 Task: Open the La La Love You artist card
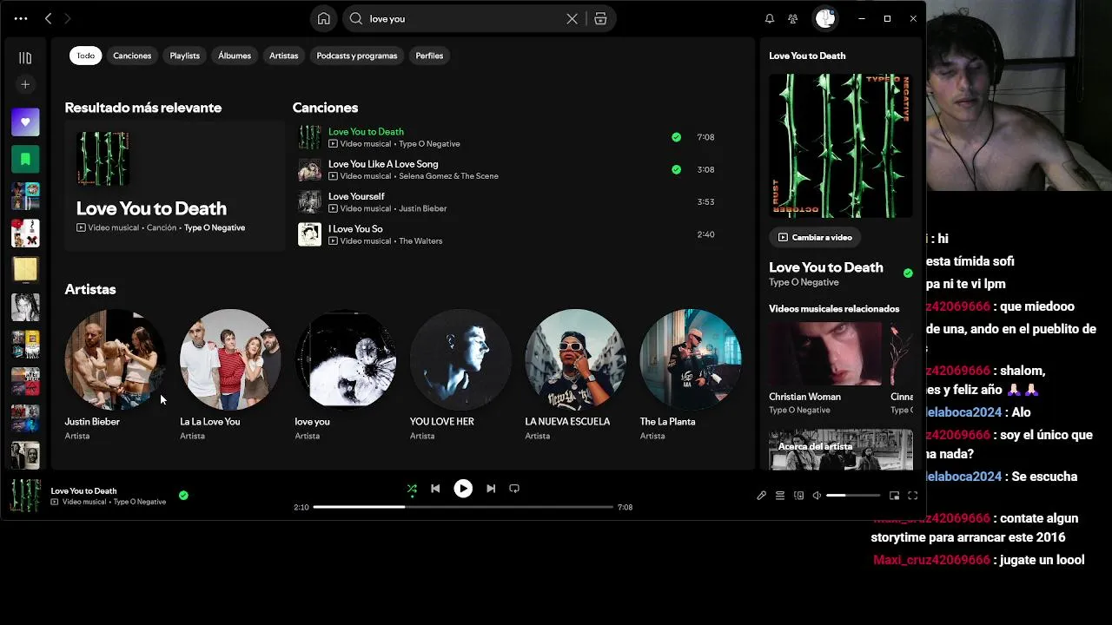click(230, 375)
